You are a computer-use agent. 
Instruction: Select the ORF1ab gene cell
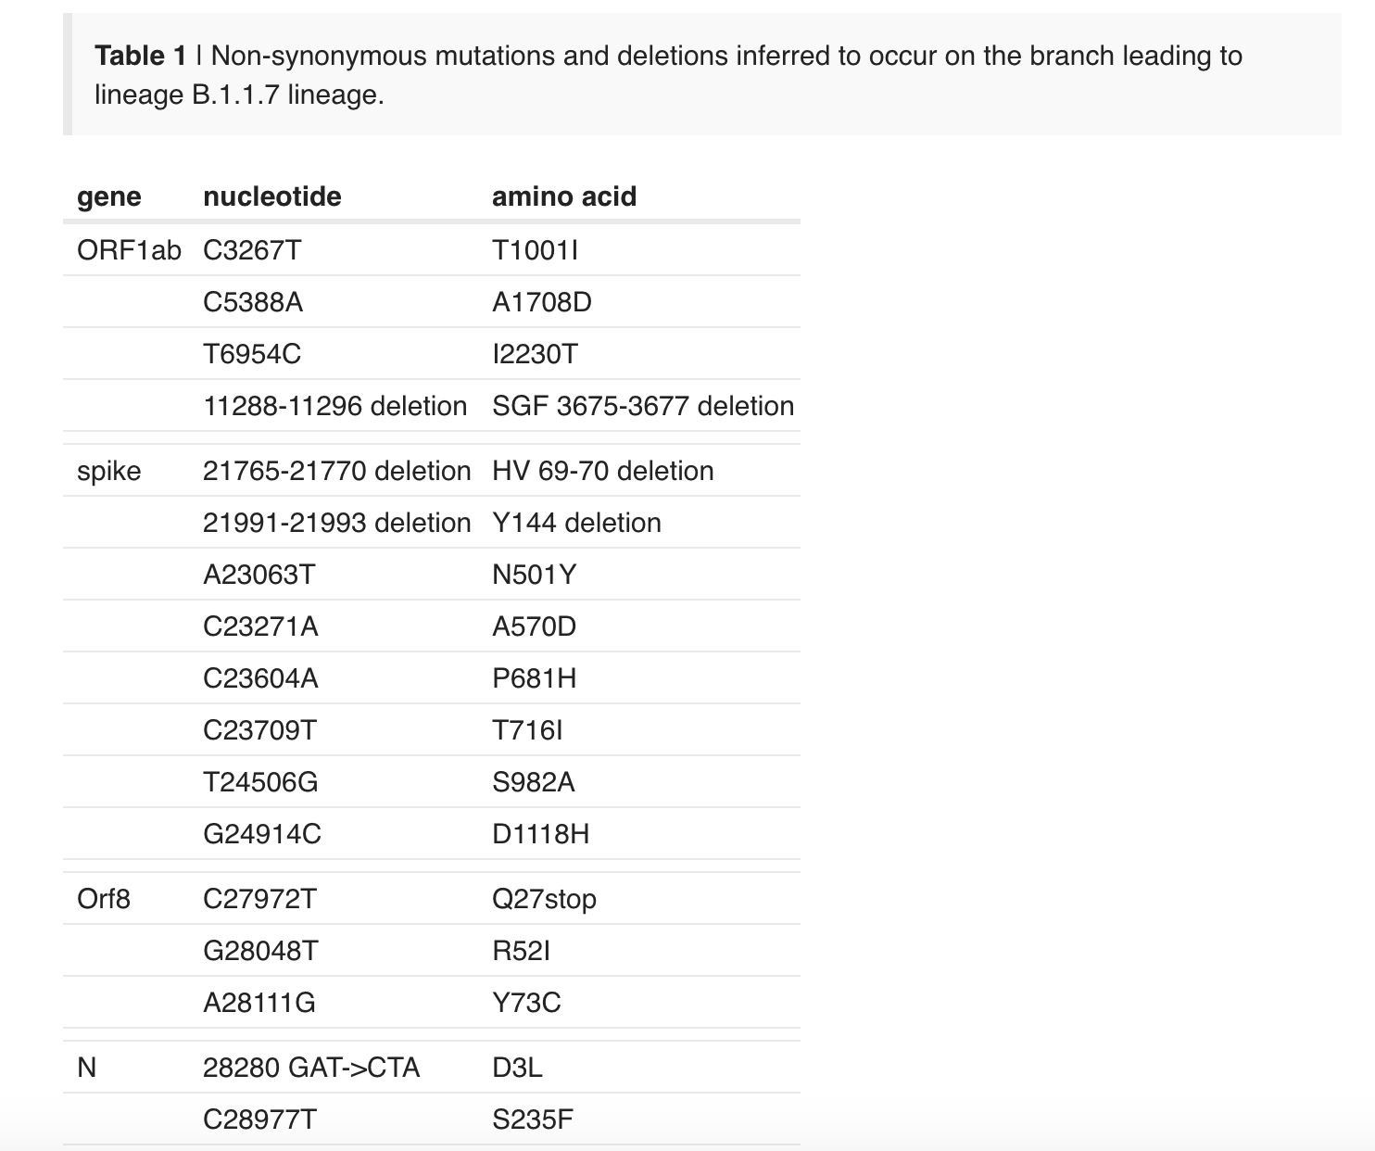pyautogui.click(x=129, y=250)
